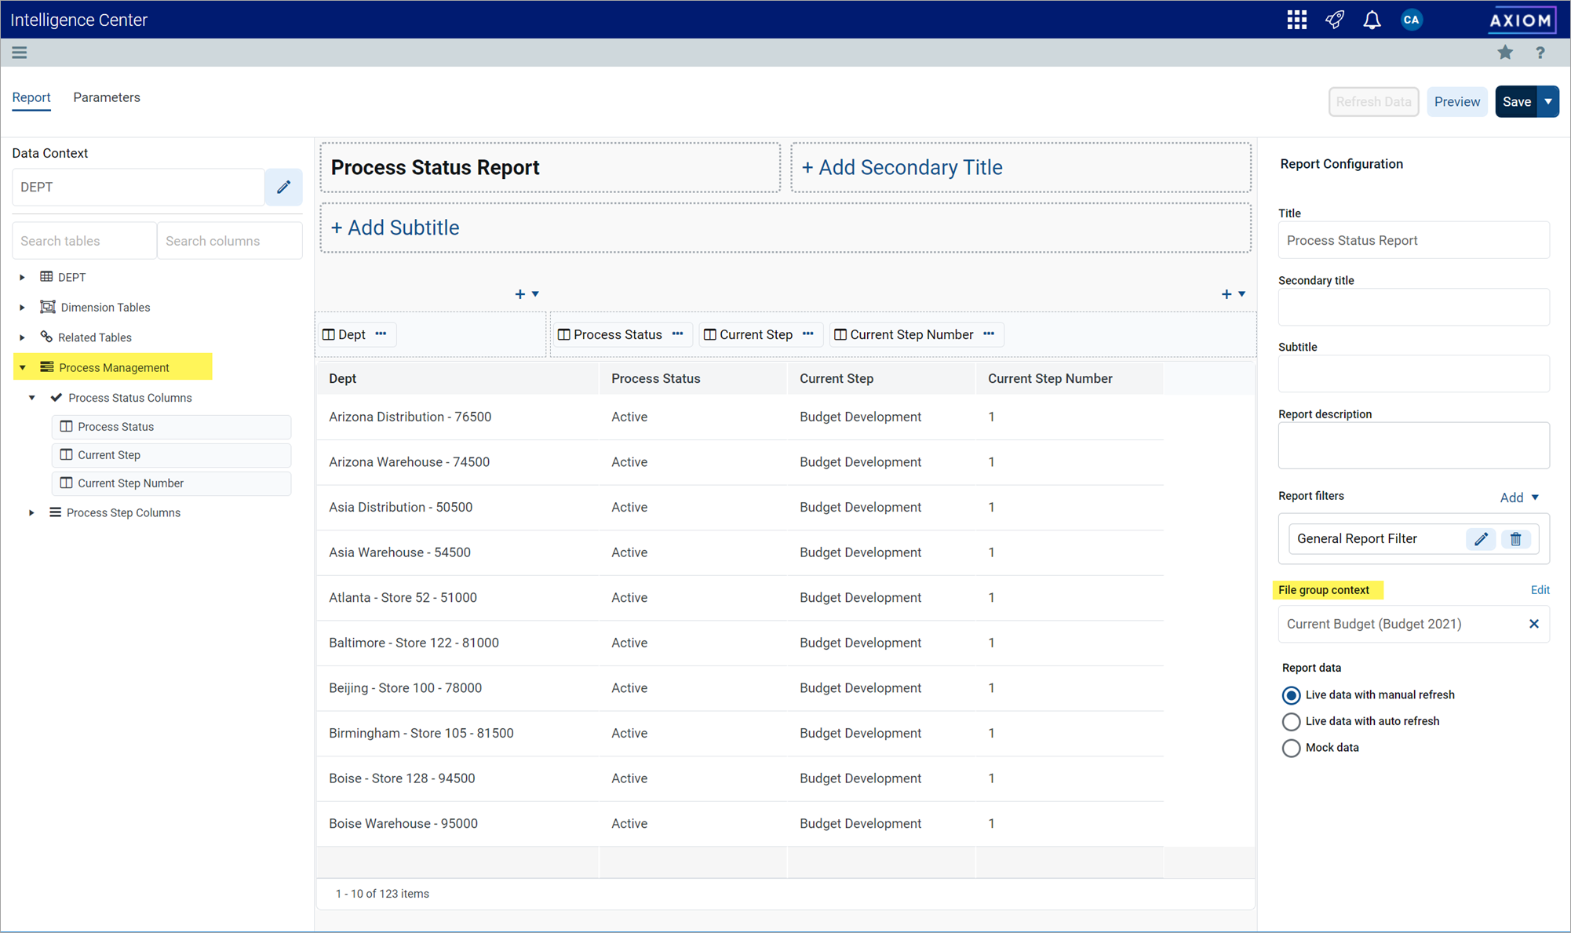Open notifications bell icon
This screenshot has height=933, width=1571.
[1372, 20]
